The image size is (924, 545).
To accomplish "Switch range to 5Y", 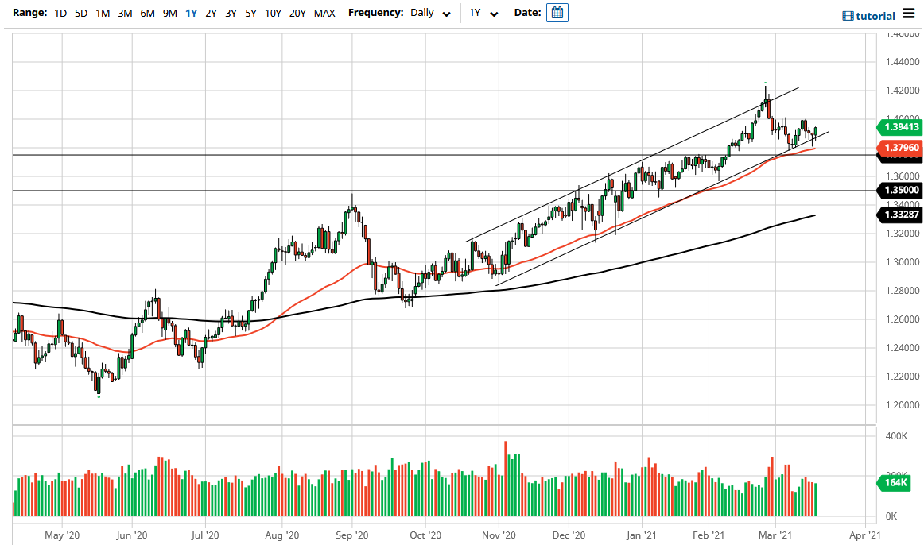I will coord(251,13).
